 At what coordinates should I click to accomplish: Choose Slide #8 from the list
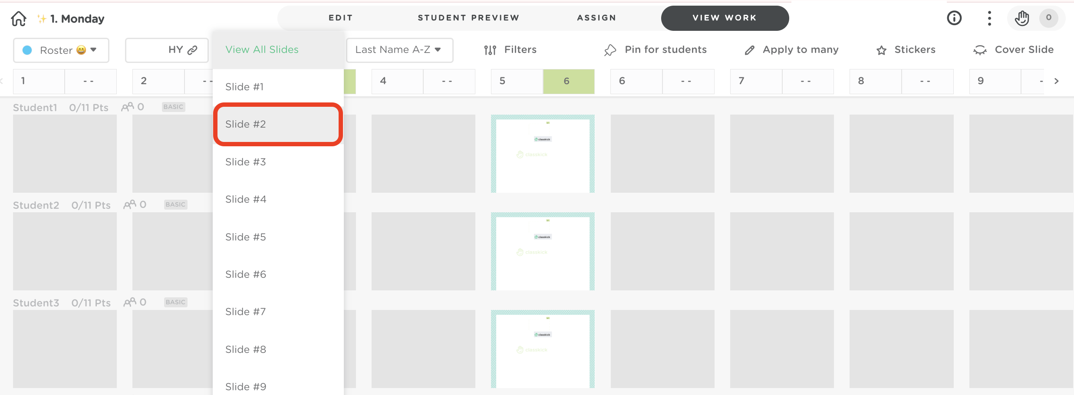click(278, 349)
